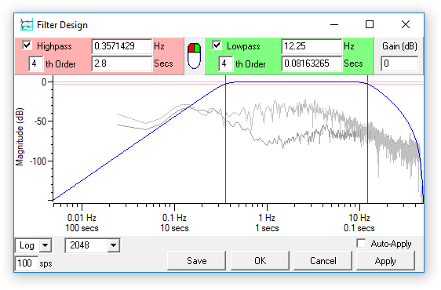Click the Lowpass frequency Hz field
The image size is (441, 290).
[x=312, y=46]
